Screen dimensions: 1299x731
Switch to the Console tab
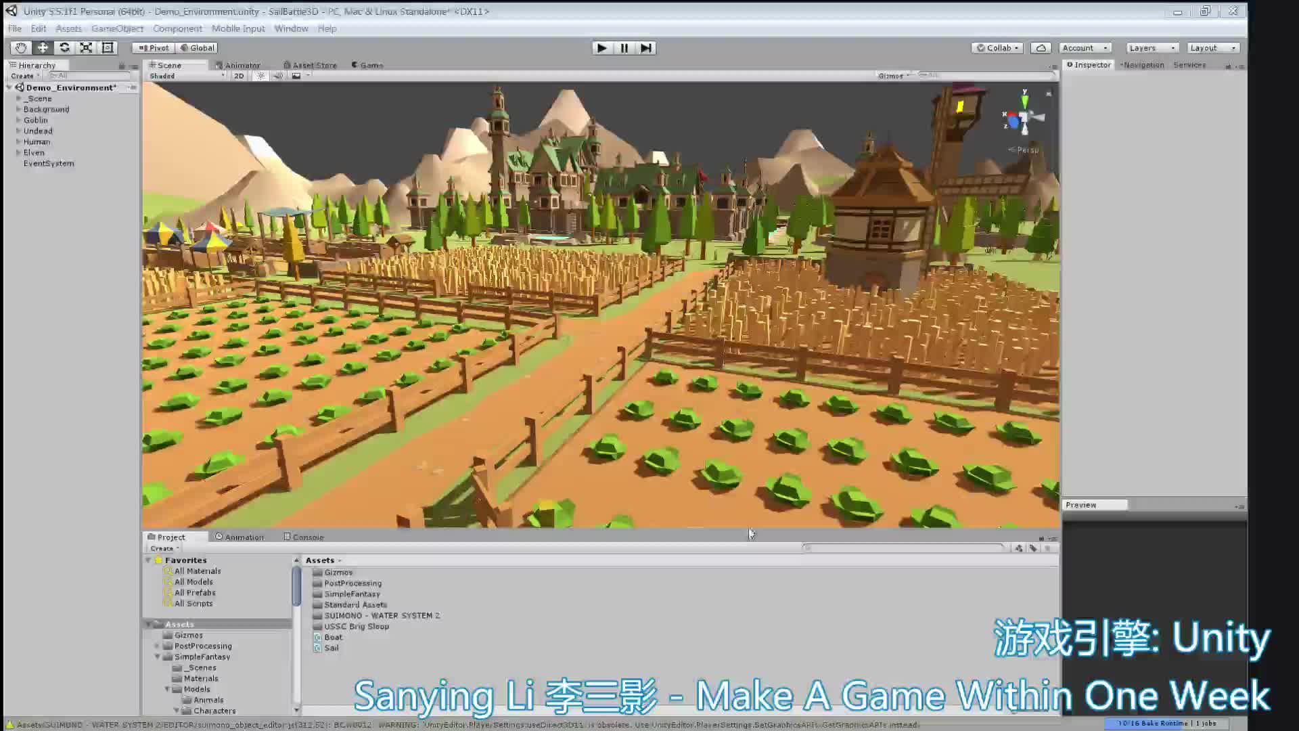(x=304, y=537)
